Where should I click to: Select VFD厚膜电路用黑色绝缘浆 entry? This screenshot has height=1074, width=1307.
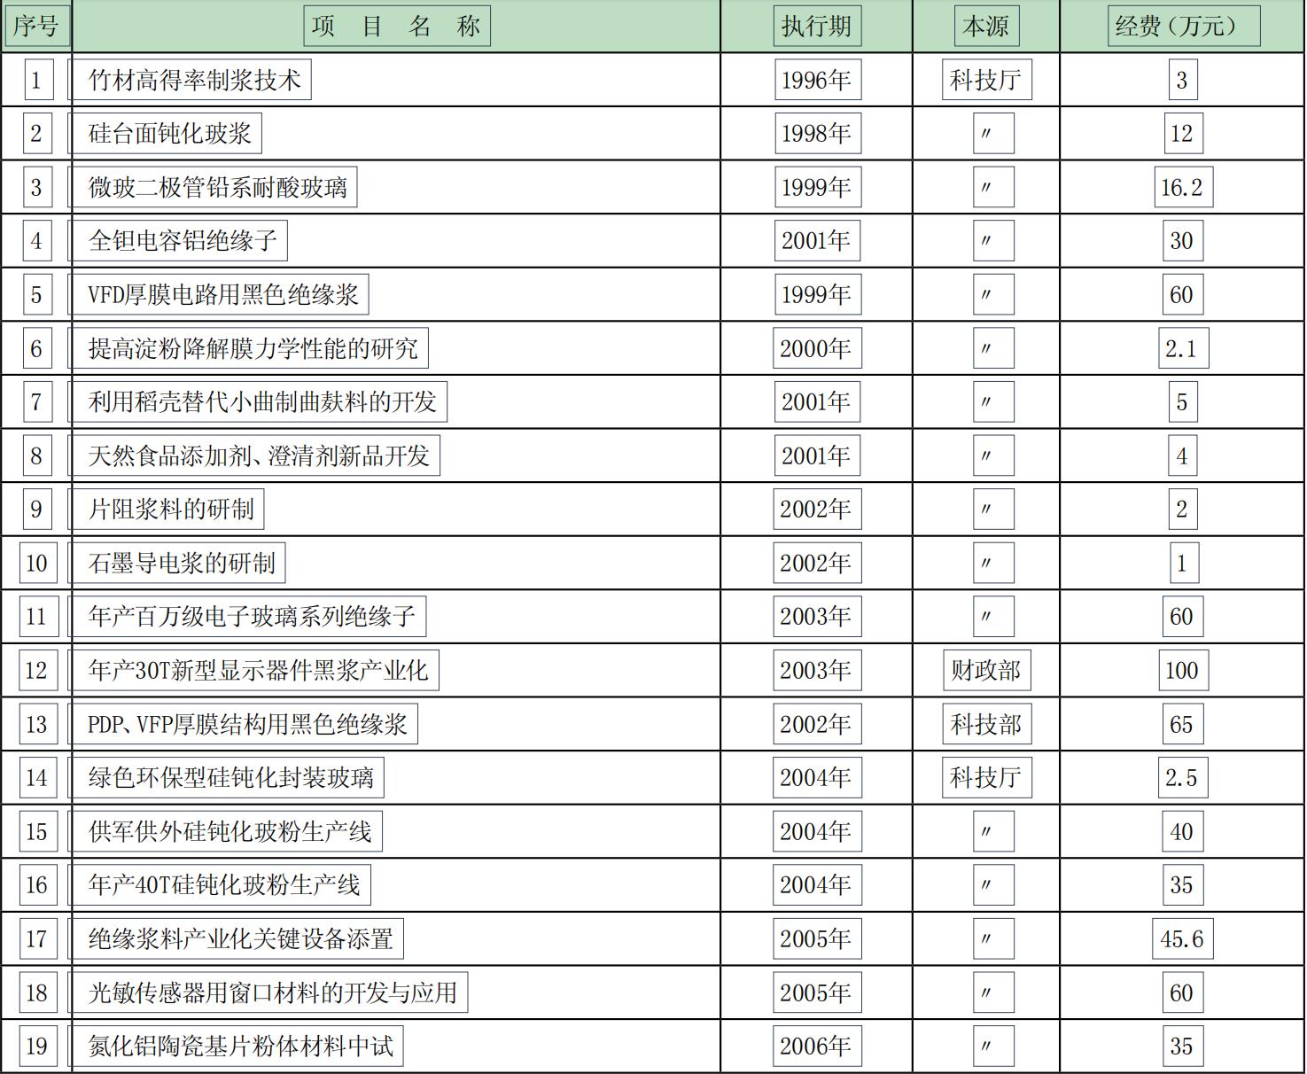point(219,294)
